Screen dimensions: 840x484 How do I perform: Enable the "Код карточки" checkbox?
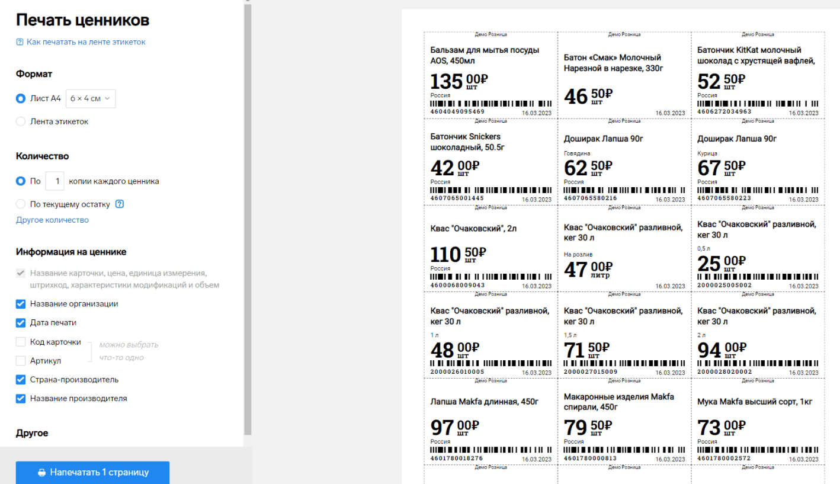pos(21,342)
